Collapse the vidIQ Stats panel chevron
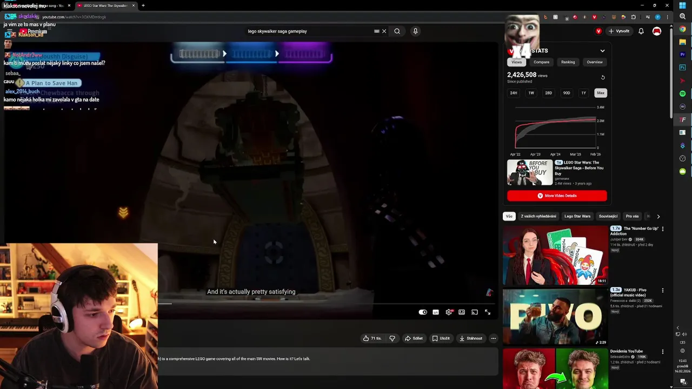692x389 pixels. point(602,51)
